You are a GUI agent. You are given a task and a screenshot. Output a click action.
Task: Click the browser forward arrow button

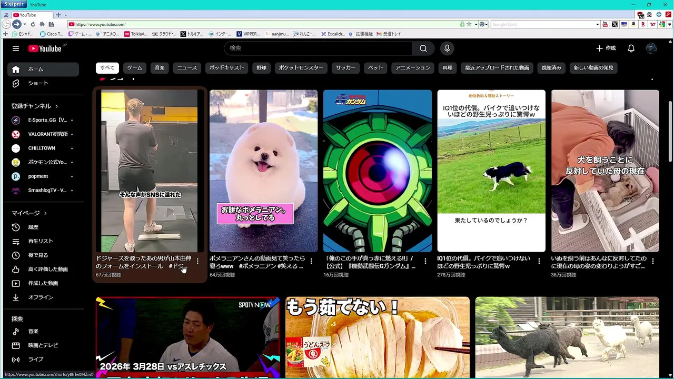coord(16,24)
